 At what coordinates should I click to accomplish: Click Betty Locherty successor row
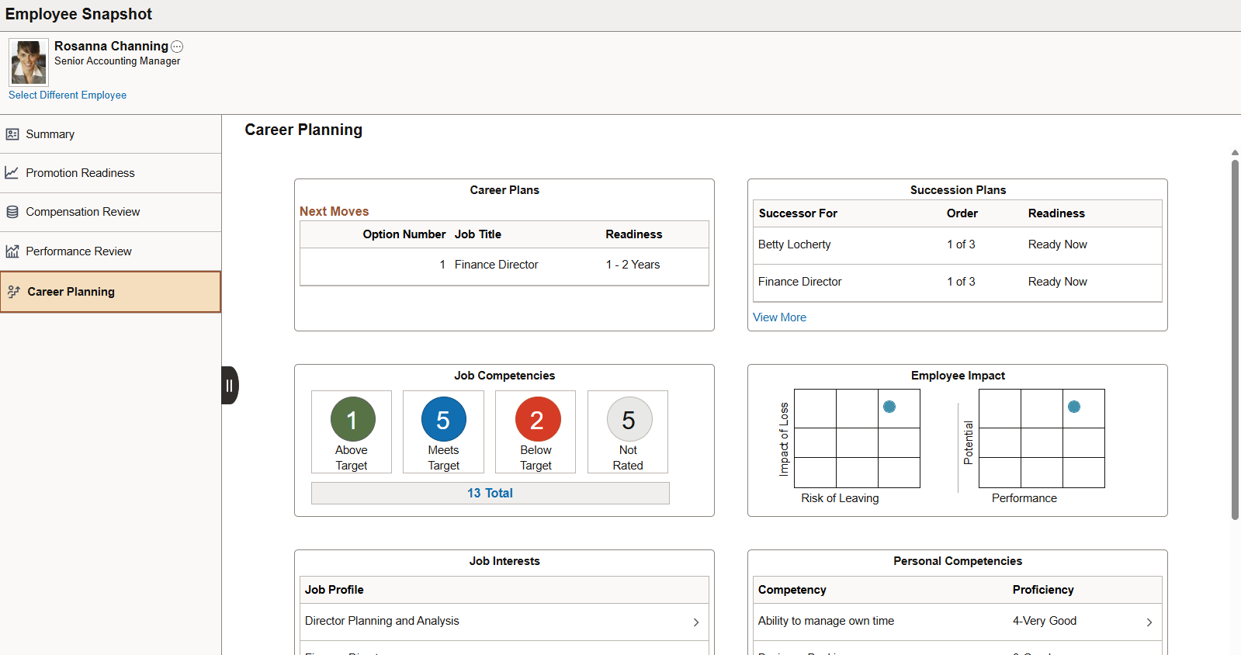[958, 244]
